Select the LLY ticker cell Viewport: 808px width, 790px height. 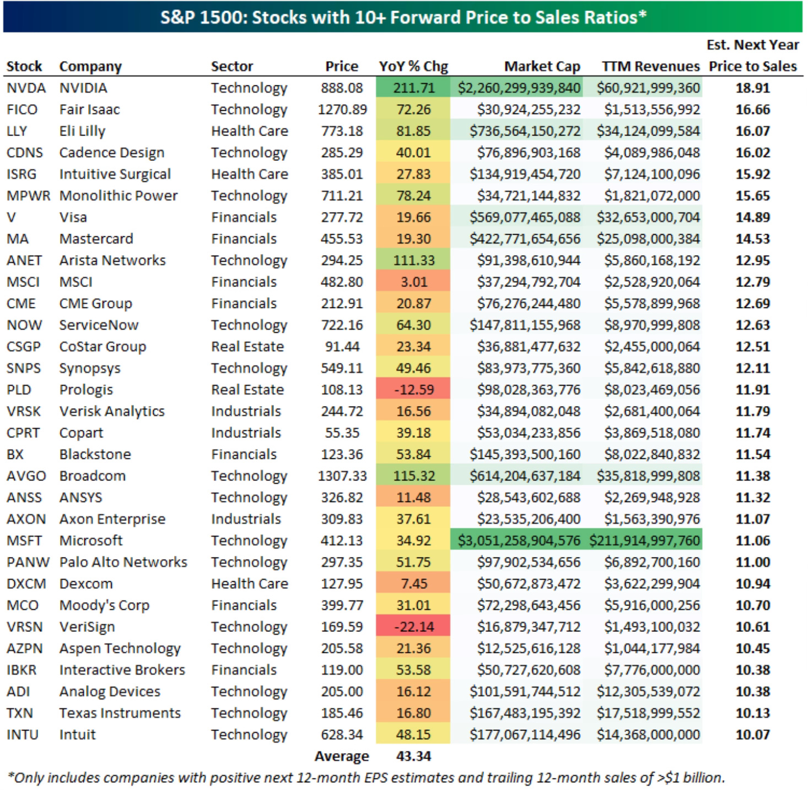[x=17, y=131]
